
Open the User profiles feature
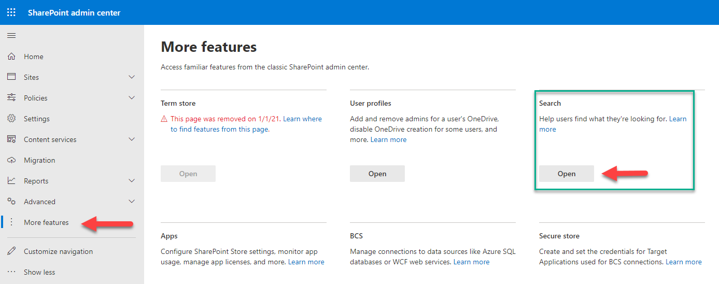tap(377, 174)
